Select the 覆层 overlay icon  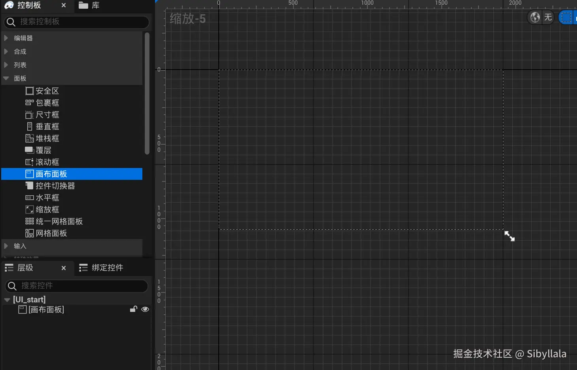[30, 150]
